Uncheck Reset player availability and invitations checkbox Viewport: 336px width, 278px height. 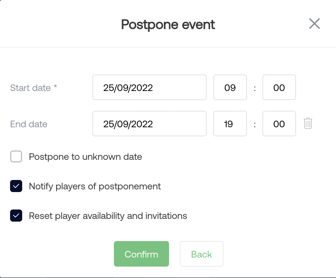16,216
